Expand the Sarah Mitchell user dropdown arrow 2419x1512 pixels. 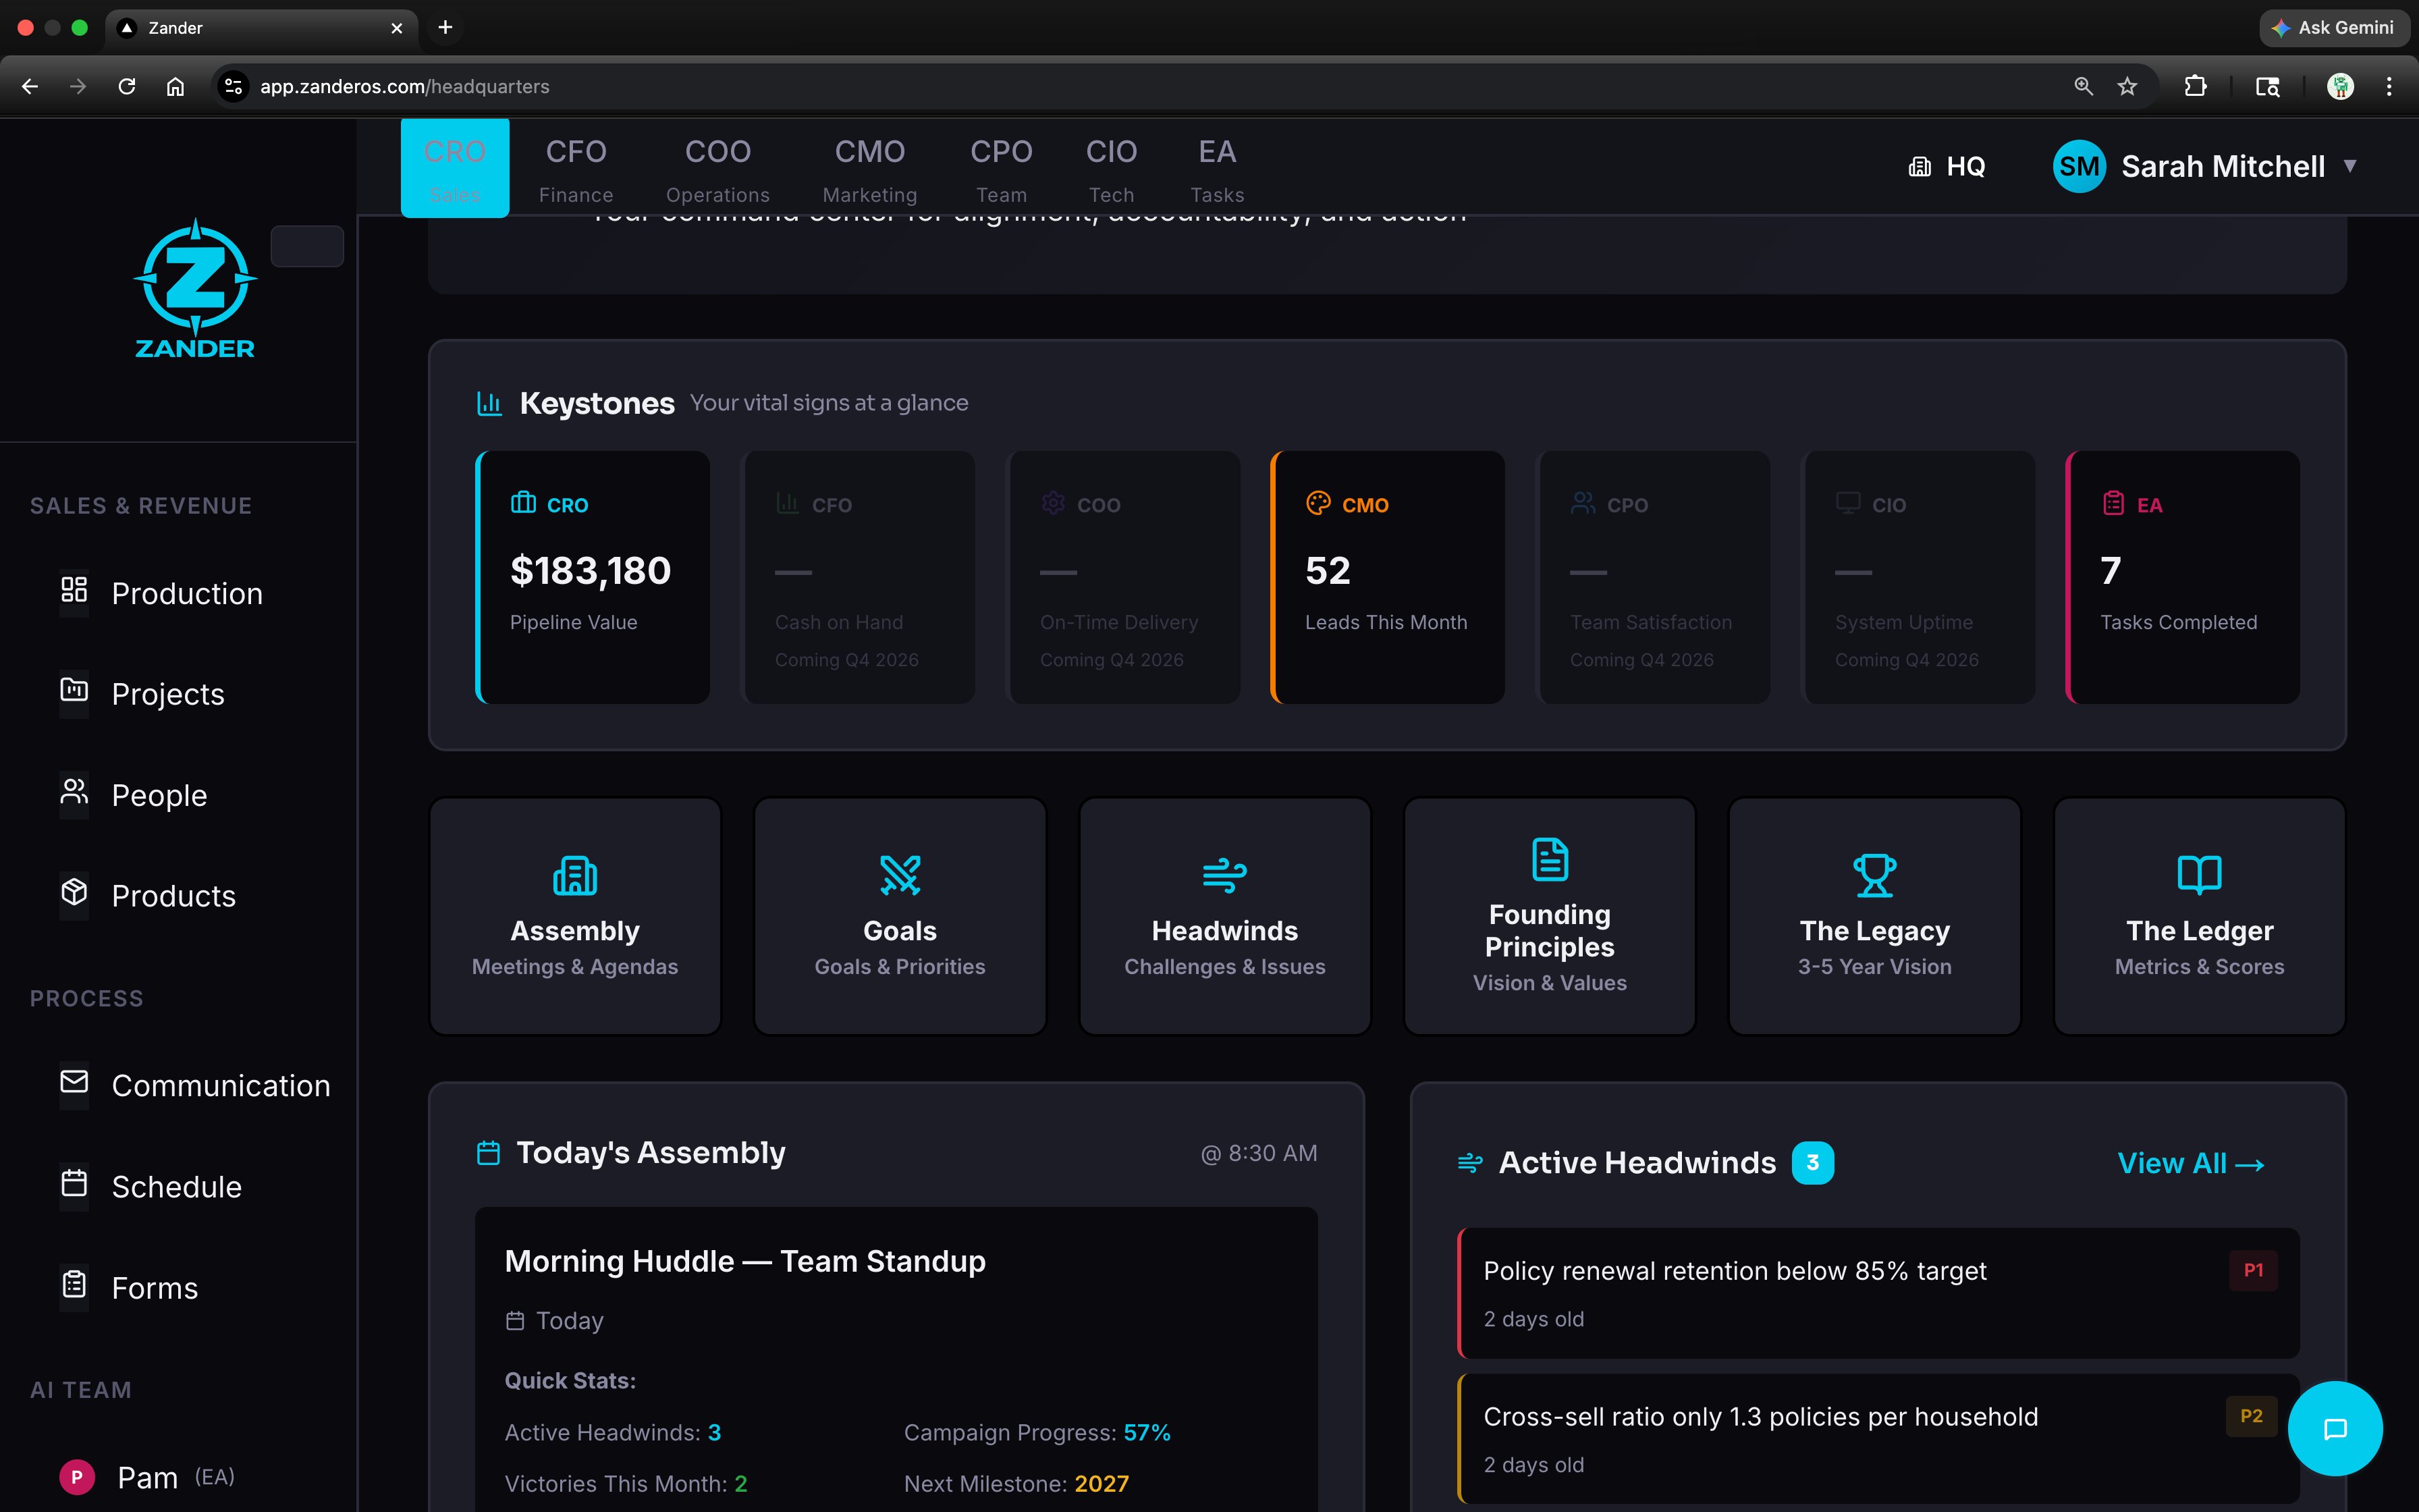point(2350,166)
